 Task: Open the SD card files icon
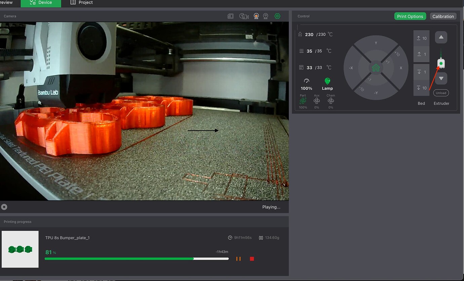(230, 16)
